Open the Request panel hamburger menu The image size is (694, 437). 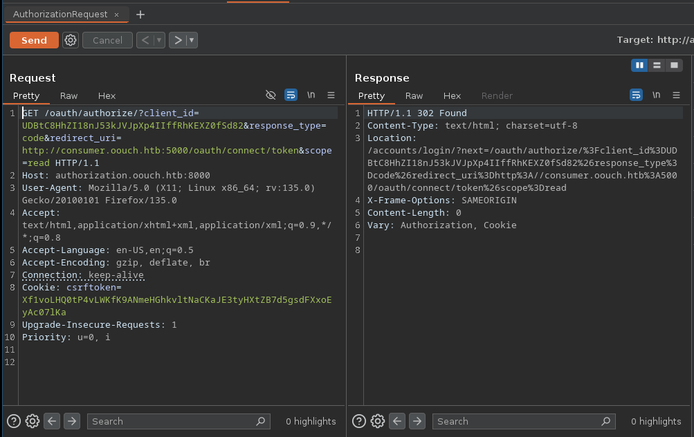(331, 95)
